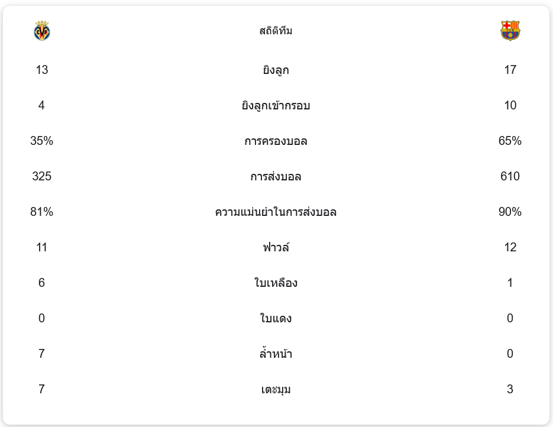Click the ใบเหลือง yellow cards label
The image size is (553, 427).
coord(276,283)
